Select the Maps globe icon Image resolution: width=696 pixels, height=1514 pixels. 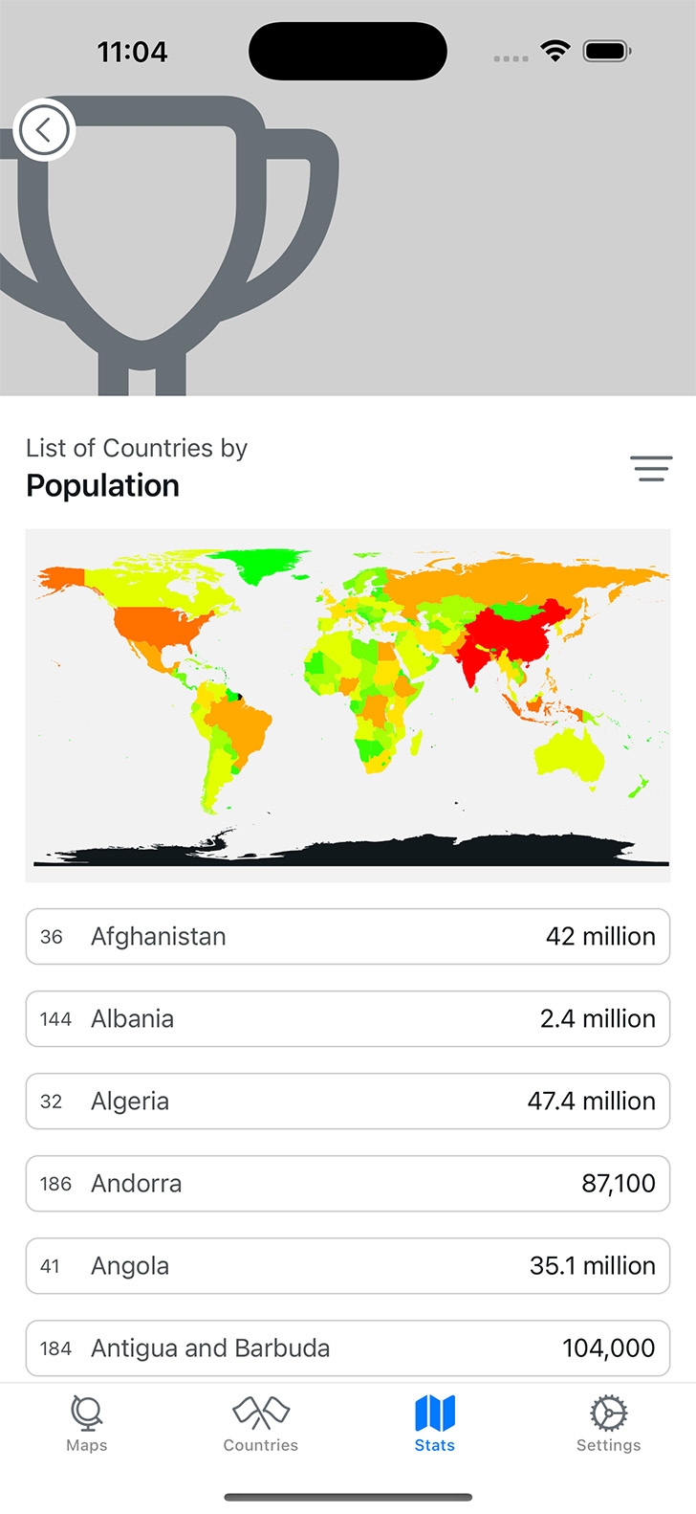click(x=87, y=1413)
